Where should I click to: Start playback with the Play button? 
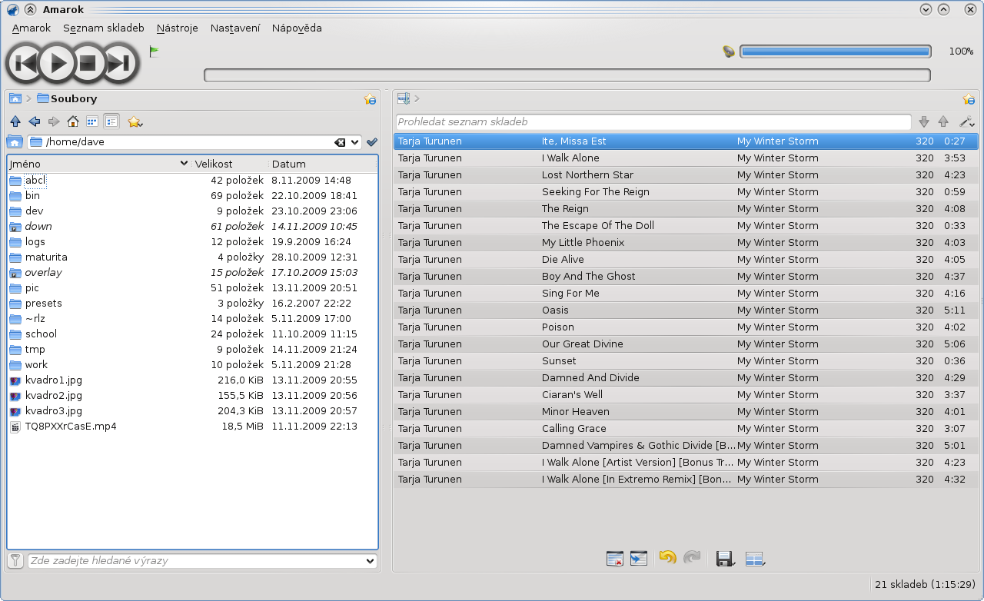click(x=57, y=63)
